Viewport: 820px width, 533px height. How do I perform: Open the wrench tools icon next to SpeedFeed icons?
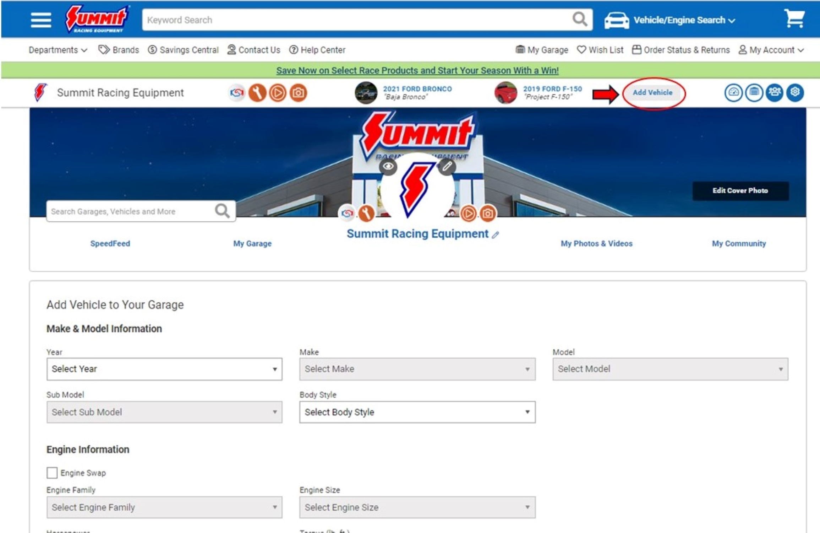pyautogui.click(x=258, y=93)
